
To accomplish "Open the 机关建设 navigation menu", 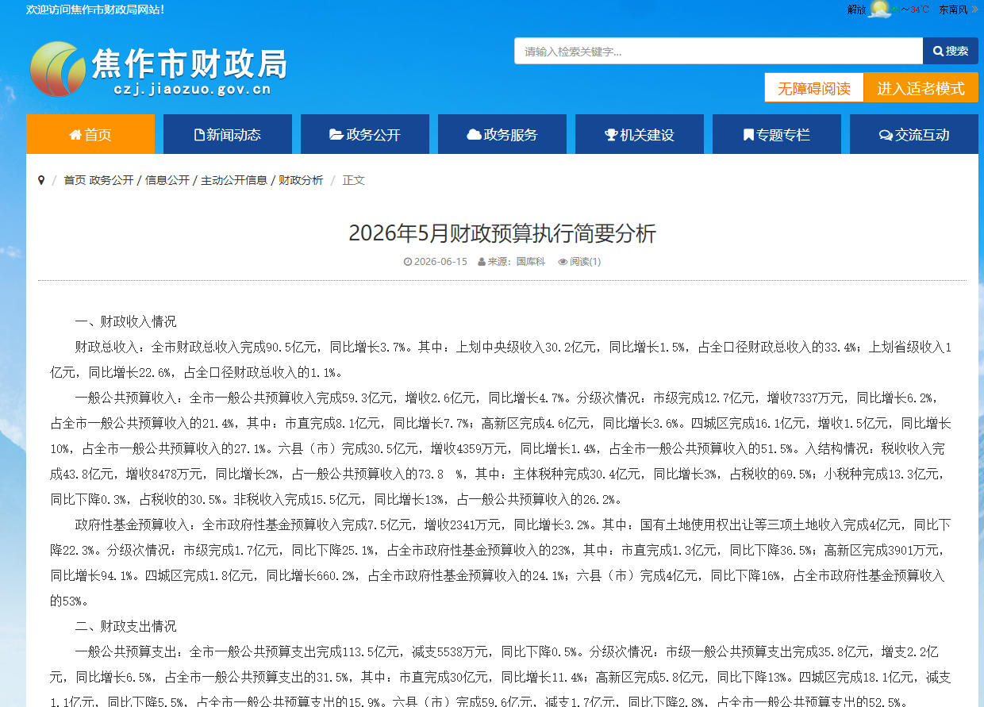I will pyautogui.click(x=640, y=134).
